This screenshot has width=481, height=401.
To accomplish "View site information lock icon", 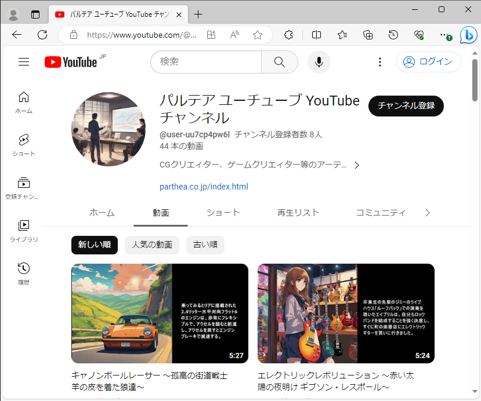I will pos(74,35).
